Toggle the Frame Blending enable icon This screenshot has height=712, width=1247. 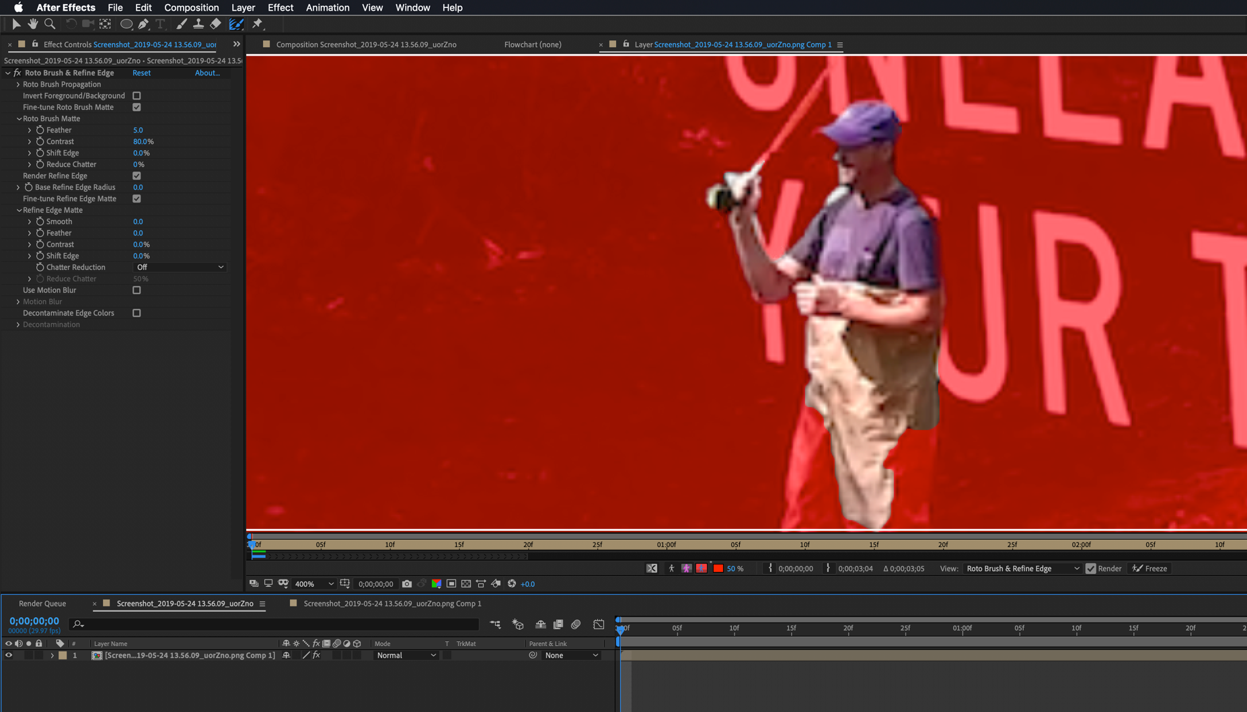tap(558, 625)
